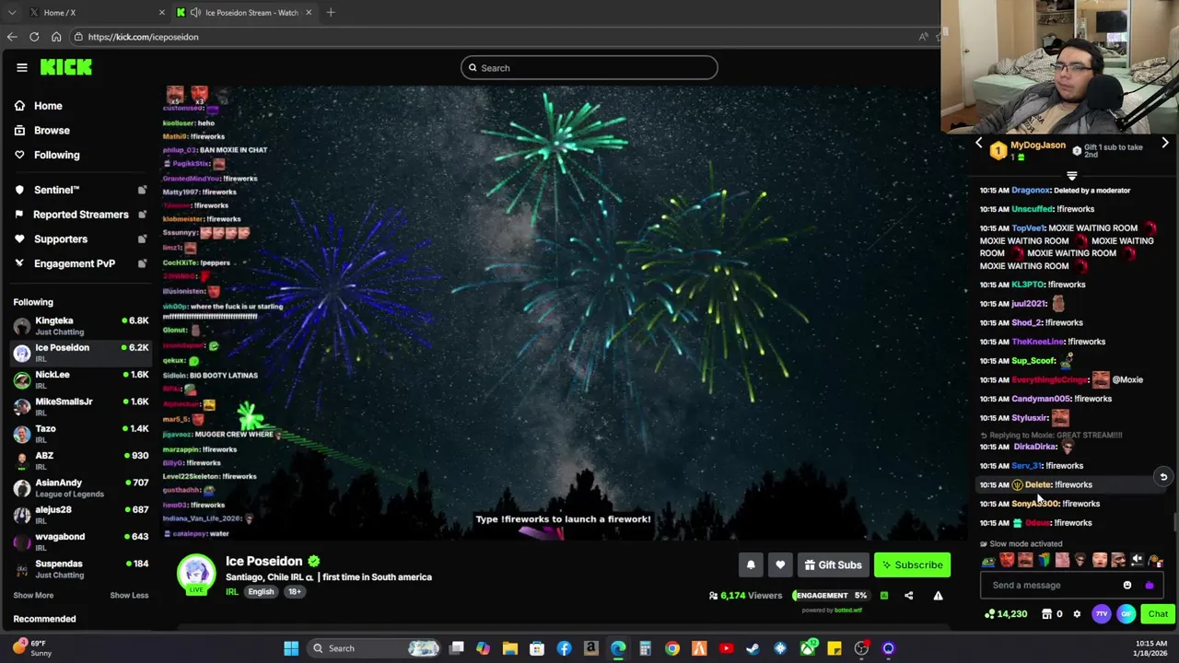Click the green KICK logo
Viewport: 1179px width, 663px height.
tap(66, 67)
